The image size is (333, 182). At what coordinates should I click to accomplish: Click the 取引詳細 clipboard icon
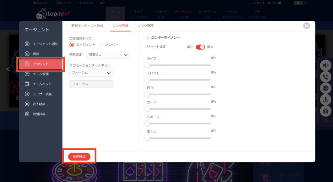27,114
